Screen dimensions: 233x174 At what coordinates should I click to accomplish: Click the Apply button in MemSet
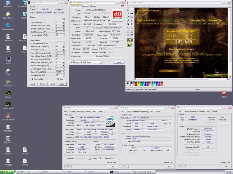click(34, 84)
